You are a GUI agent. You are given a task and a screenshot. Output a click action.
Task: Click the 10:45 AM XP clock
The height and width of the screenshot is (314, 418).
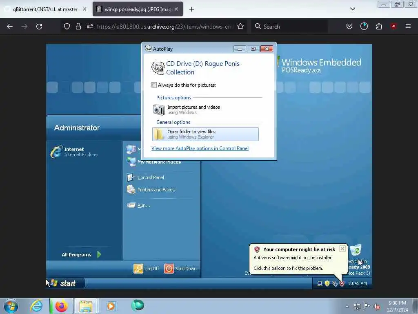[357, 284]
